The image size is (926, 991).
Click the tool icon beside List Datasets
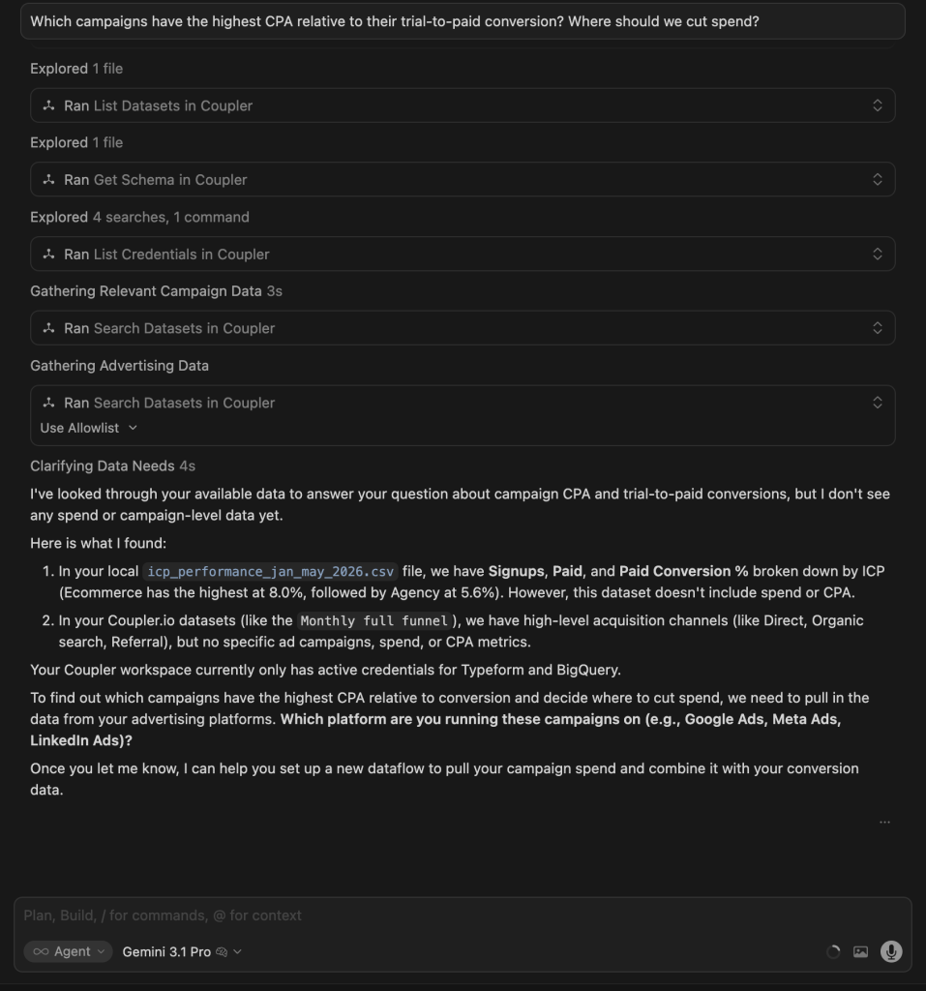coord(48,105)
